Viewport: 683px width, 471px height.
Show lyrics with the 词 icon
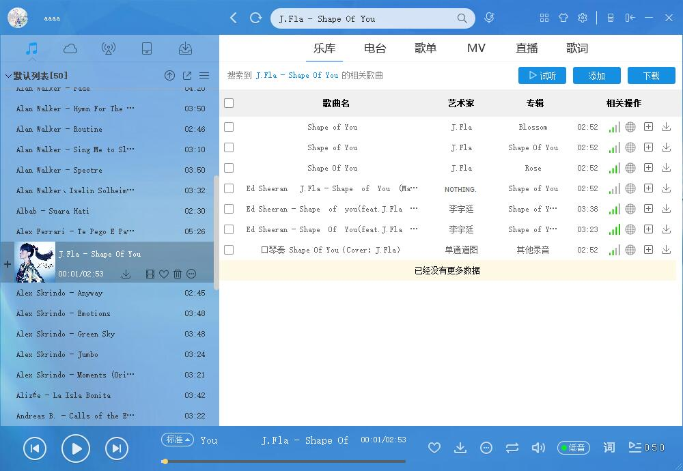pos(609,448)
